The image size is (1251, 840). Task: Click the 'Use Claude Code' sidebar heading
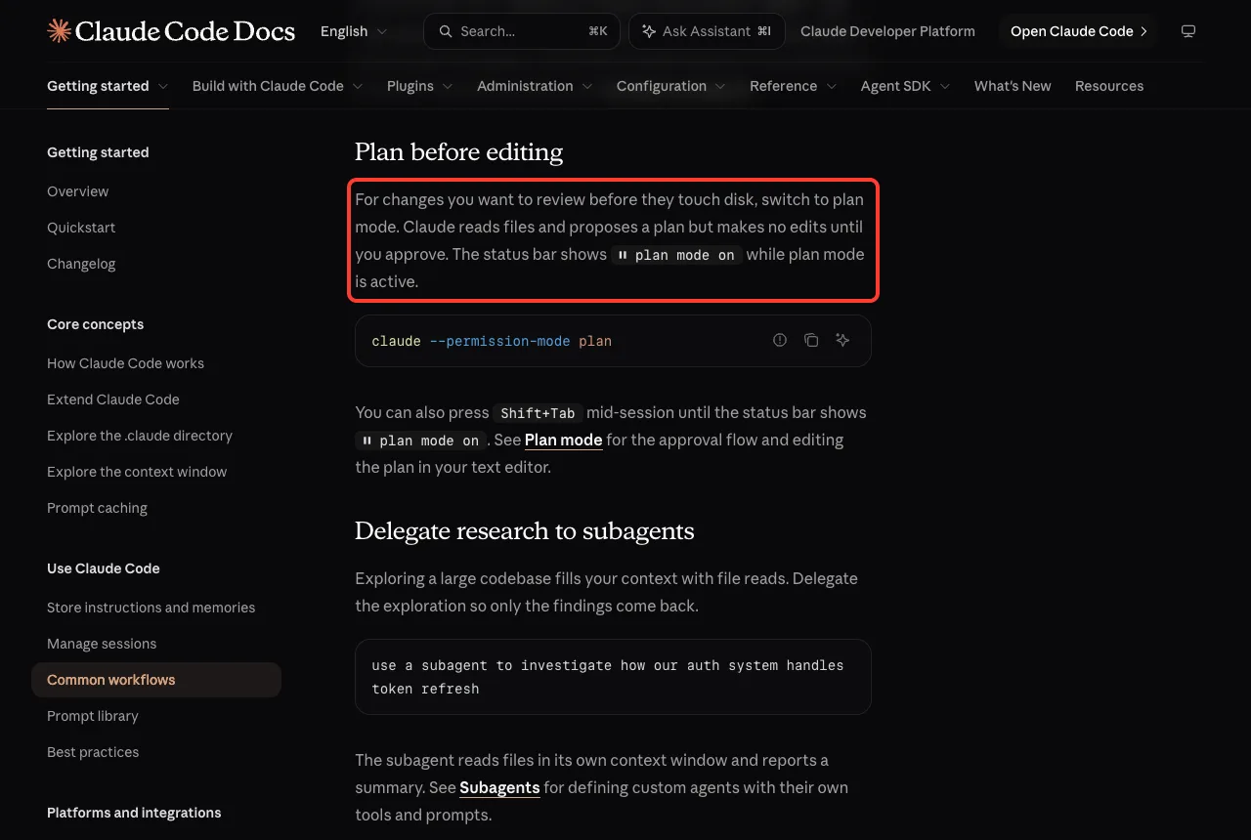tap(104, 568)
